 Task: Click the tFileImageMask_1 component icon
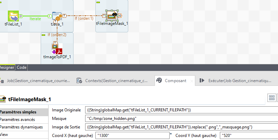point(111,15)
